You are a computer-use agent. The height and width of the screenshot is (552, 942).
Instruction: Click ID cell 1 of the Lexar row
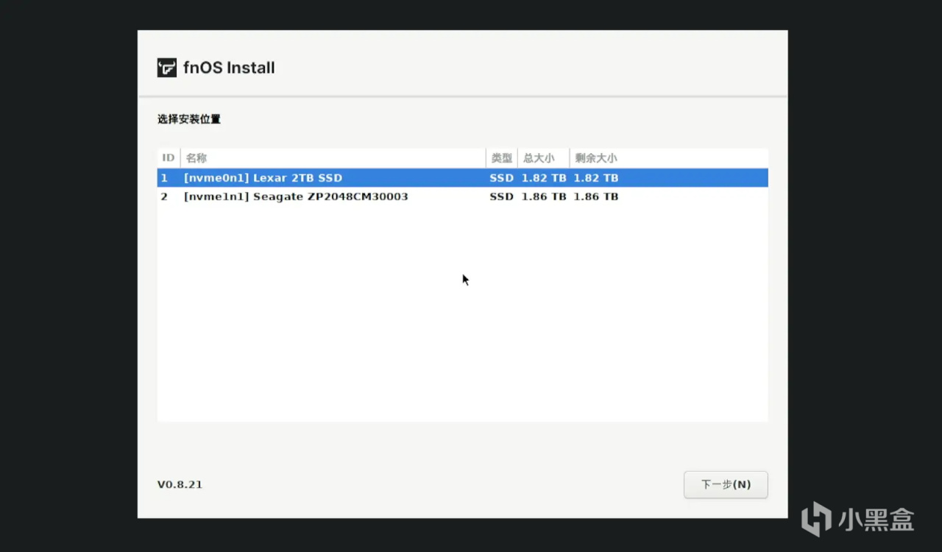click(165, 178)
